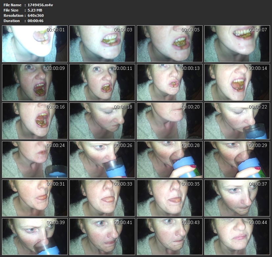This screenshot has height=257, width=272.
Task: Select the frame marked 00:00:03
Action: click(x=102, y=44)
